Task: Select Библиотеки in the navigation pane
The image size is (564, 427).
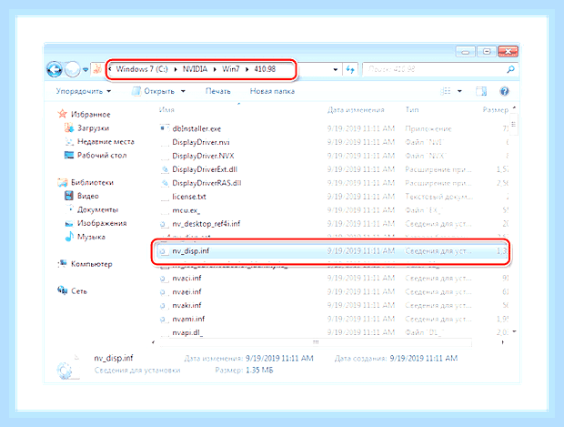Action: pyautogui.click(x=92, y=182)
